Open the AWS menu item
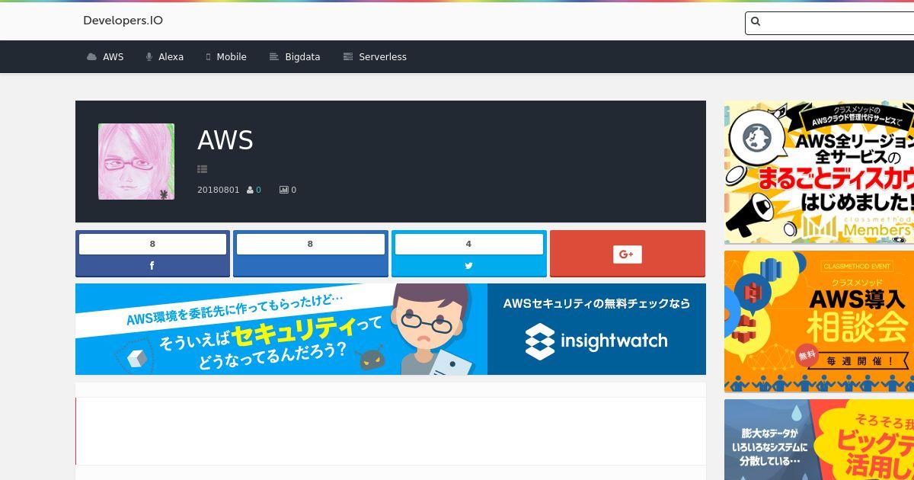The width and height of the screenshot is (914, 480). coord(105,57)
